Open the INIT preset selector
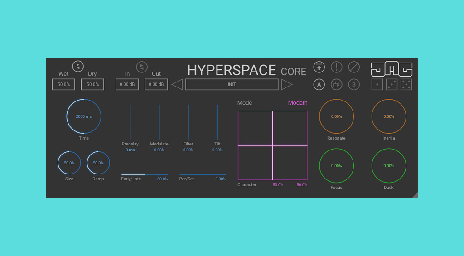The width and height of the screenshot is (464, 256). point(232,84)
